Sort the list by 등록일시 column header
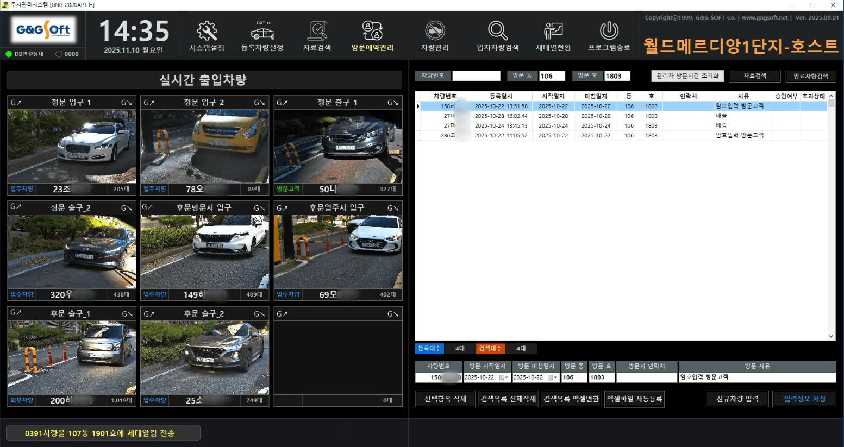Screen dimensions: 844x447 tap(501, 96)
